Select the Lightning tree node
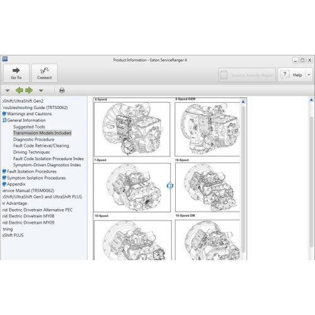 (x=8, y=229)
